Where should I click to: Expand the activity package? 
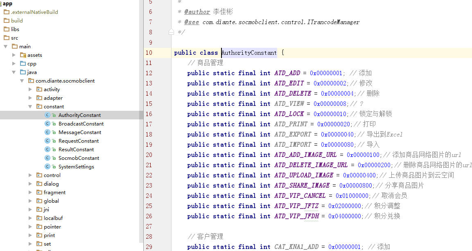tap(30, 90)
